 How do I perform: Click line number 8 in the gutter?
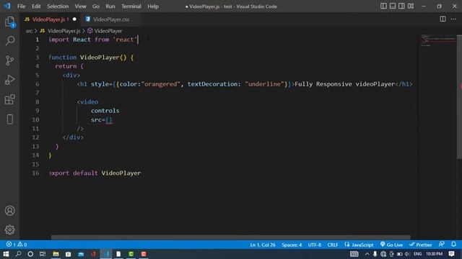[37, 101]
